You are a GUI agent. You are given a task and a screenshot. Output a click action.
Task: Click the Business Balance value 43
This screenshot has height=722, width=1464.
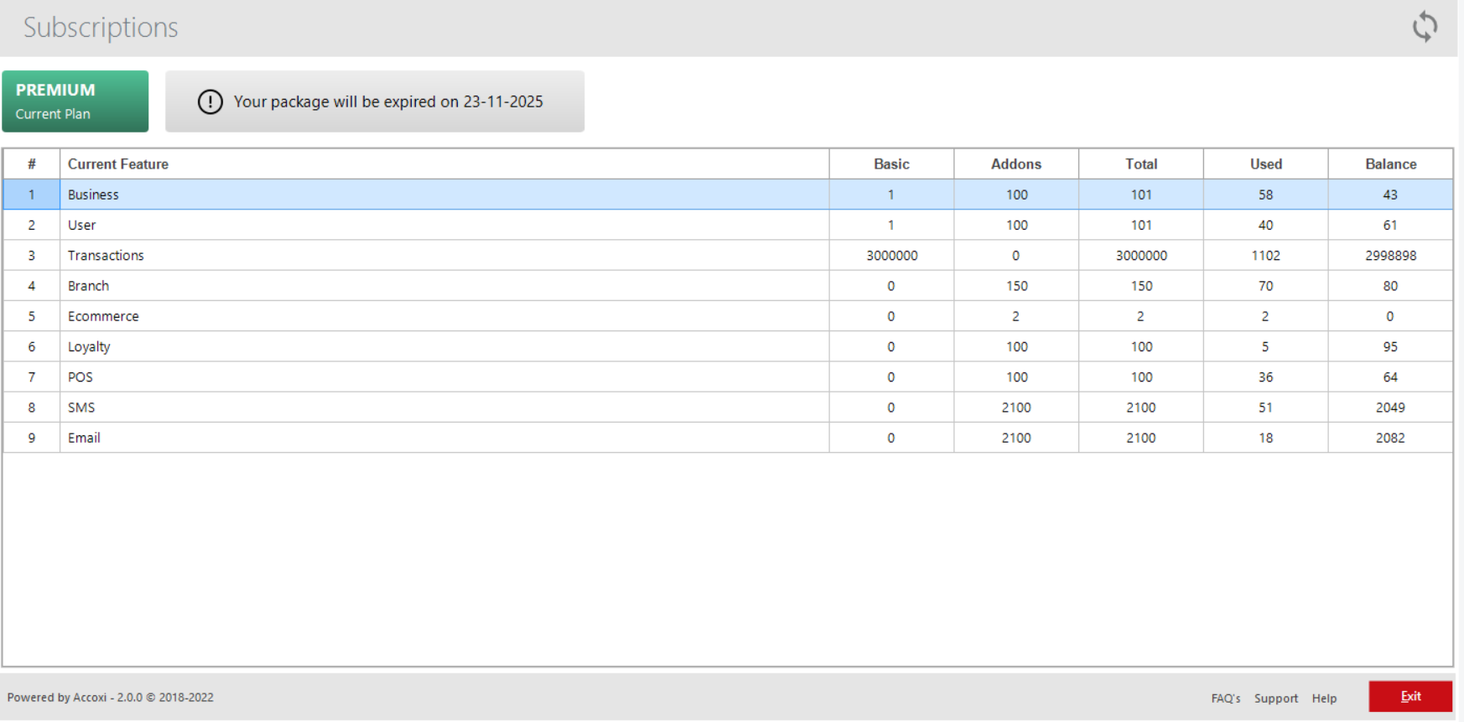point(1390,195)
